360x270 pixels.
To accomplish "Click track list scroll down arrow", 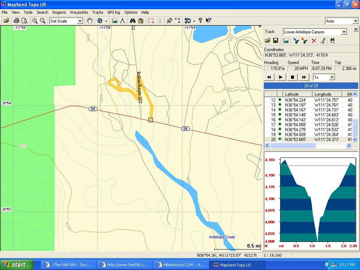I will [355, 139].
